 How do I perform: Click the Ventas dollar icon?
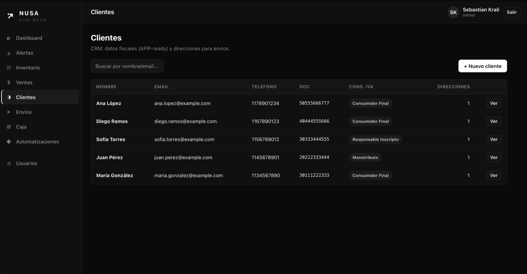pyautogui.click(x=9, y=83)
